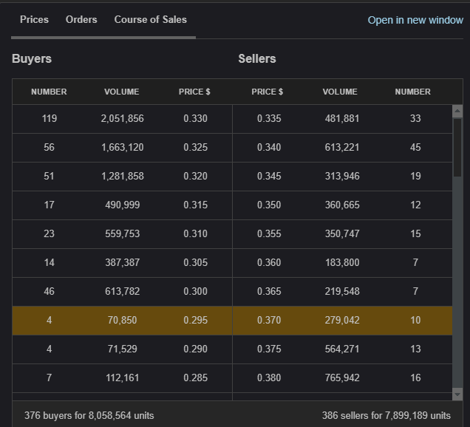Image resolution: width=470 pixels, height=427 pixels.
Task: Click the buyers VOLUME column header
Action: click(x=122, y=92)
